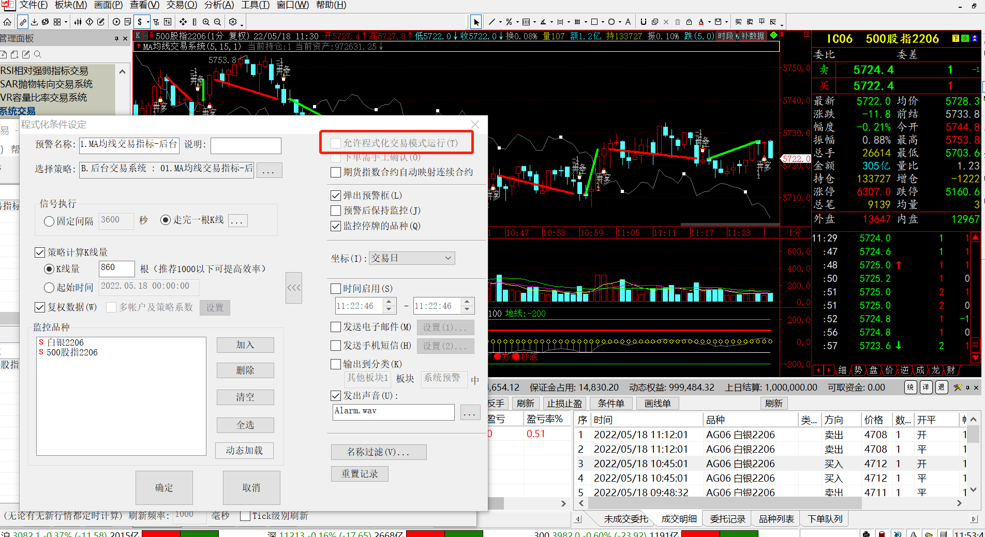Select the arrow pointer cursor tool
Image resolution: width=985 pixels, height=537 pixels.
[x=476, y=22]
